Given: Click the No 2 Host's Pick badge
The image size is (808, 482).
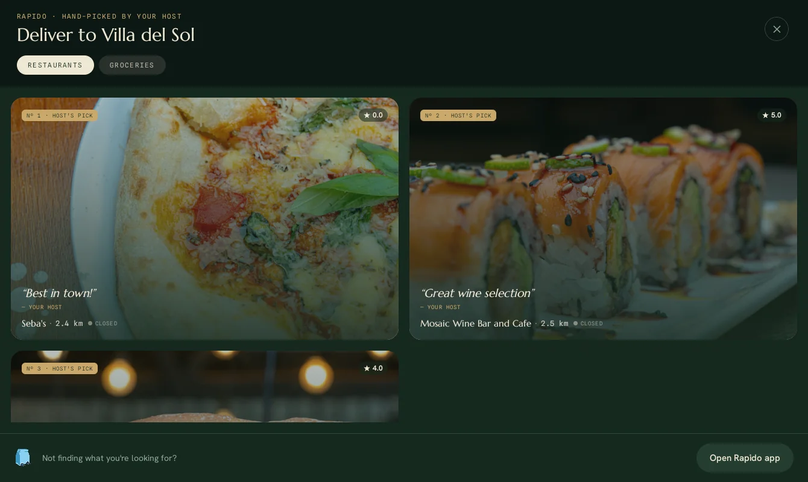Looking at the screenshot, I should tap(458, 115).
